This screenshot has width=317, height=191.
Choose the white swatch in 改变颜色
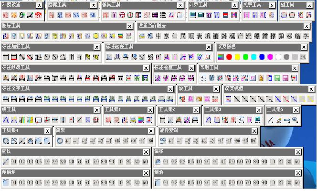click(278, 57)
